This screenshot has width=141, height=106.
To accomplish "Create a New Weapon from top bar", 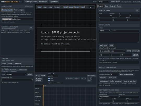I will [43, 2].
